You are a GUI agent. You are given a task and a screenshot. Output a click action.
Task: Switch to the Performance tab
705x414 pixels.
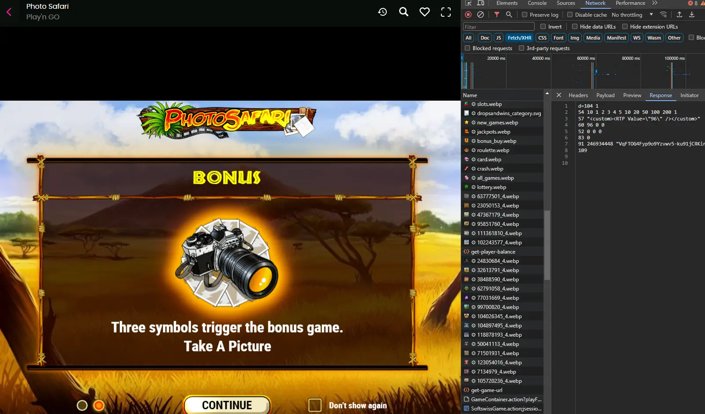click(630, 3)
